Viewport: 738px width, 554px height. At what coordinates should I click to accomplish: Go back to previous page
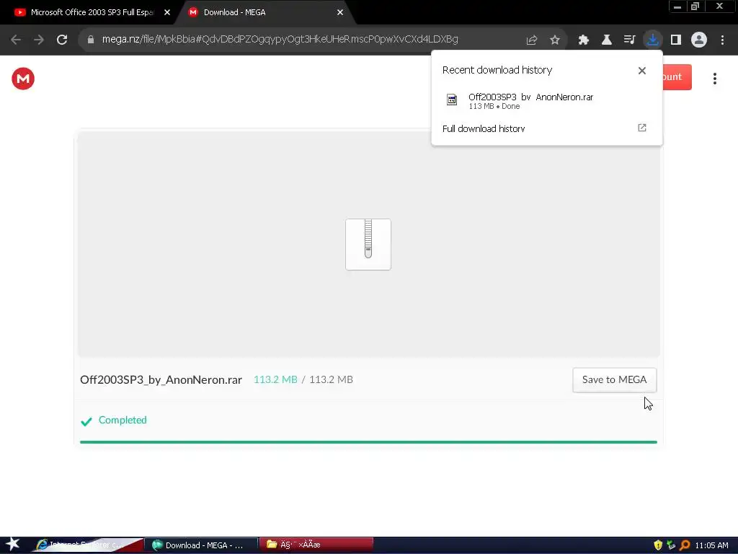[x=16, y=40]
